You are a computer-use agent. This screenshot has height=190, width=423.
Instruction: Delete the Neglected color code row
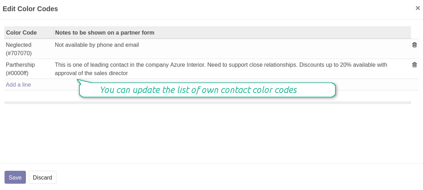click(x=414, y=45)
